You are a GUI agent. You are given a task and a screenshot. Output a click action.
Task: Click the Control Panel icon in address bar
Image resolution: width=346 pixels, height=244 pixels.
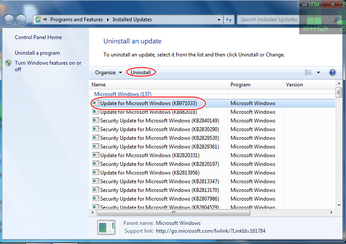coord(38,20)
